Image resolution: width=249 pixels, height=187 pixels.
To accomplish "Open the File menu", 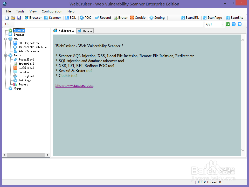I will (x=8, y=11).
